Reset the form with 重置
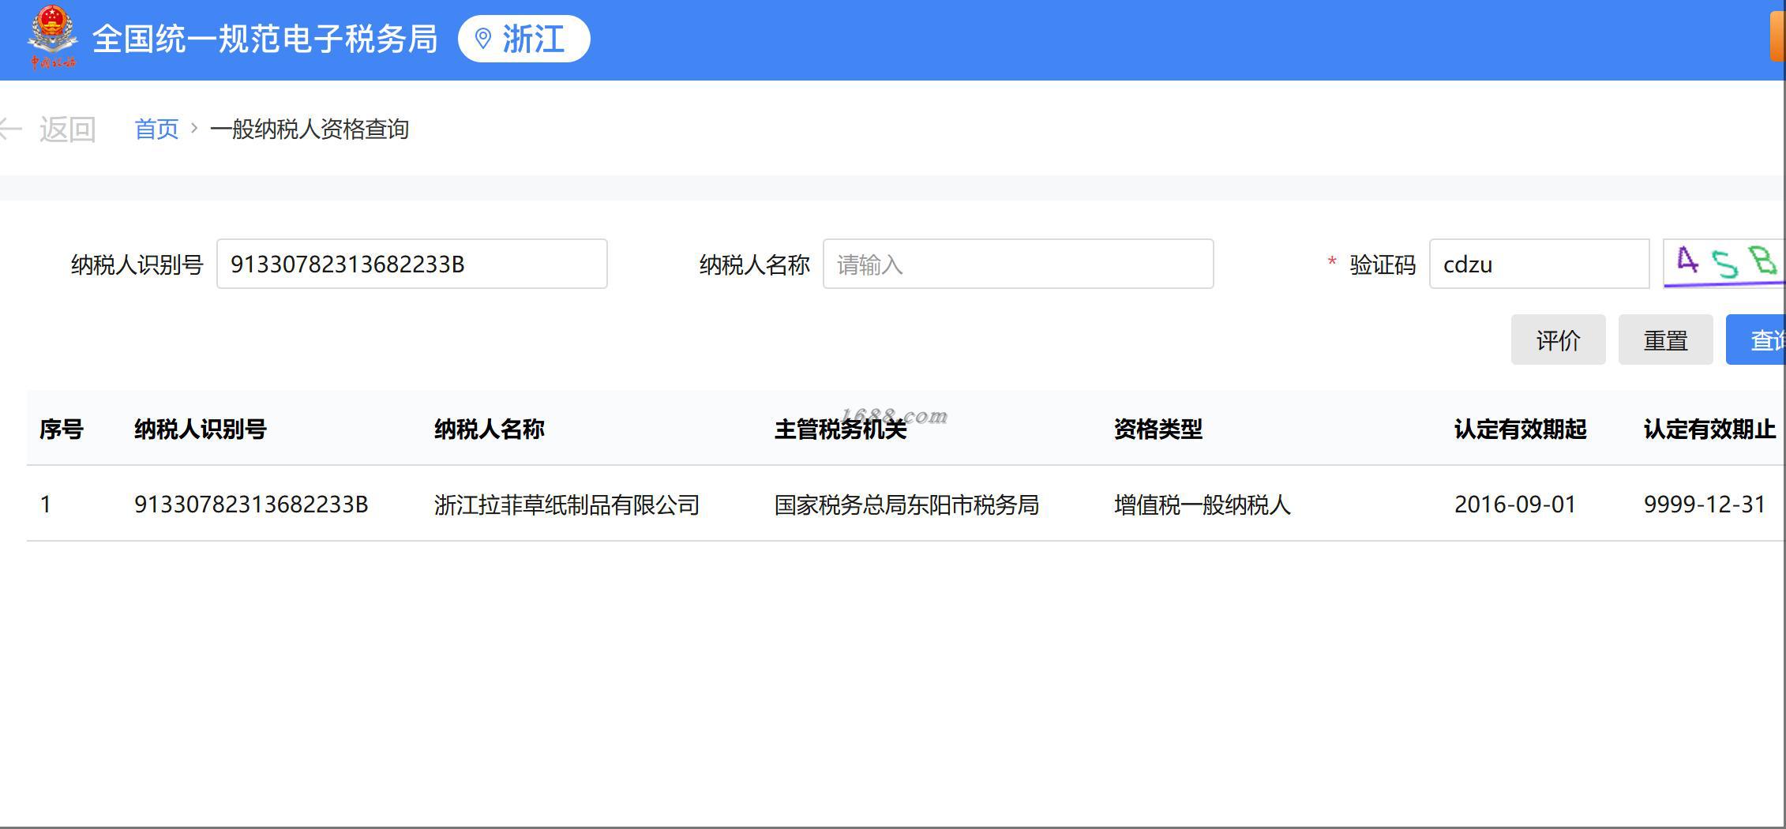This screenshot has width=1786, height=829. 1665,339
